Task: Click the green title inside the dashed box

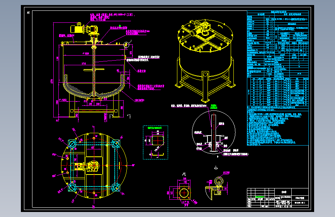Action: [155, 128]
